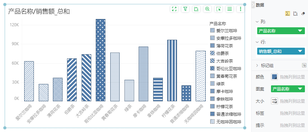Toggle the yellow sigma aggregate icon
Image resolution: width=308 pixels, height=132 pixels.
pyautogui.click(x=288, y=13)
